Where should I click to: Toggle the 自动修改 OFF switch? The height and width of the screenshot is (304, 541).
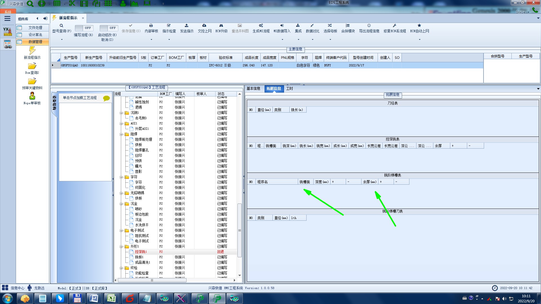click(x=108, y=28)
